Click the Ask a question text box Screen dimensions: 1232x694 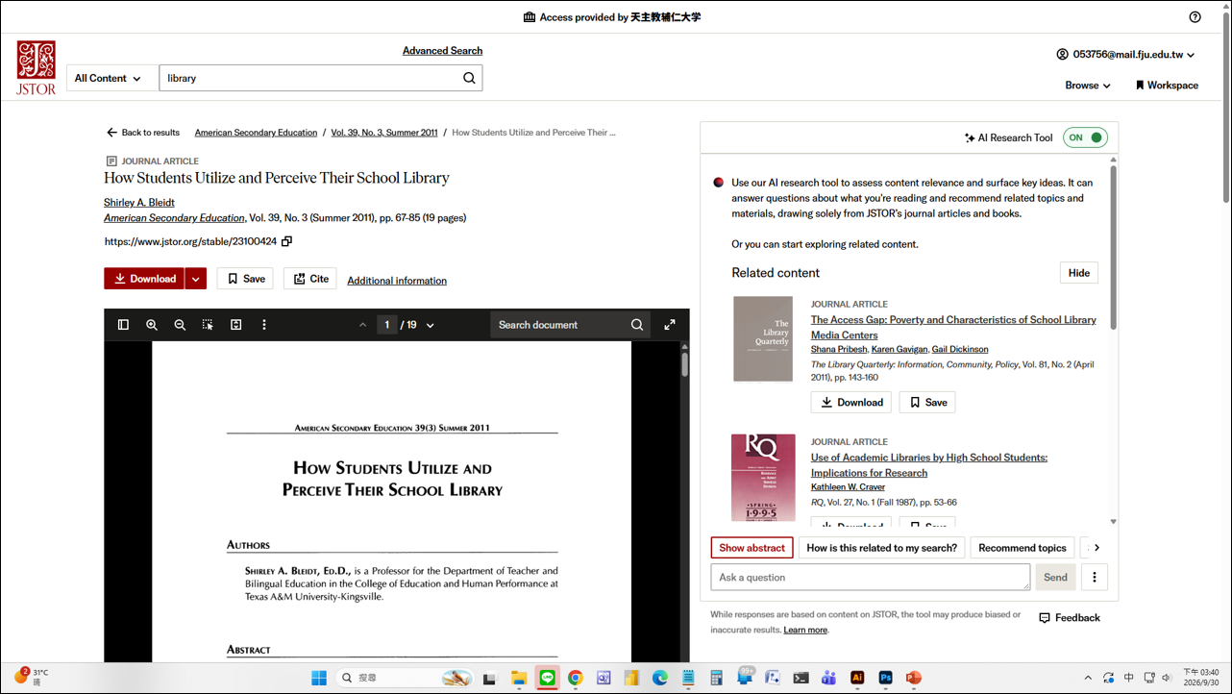point(871,577)
